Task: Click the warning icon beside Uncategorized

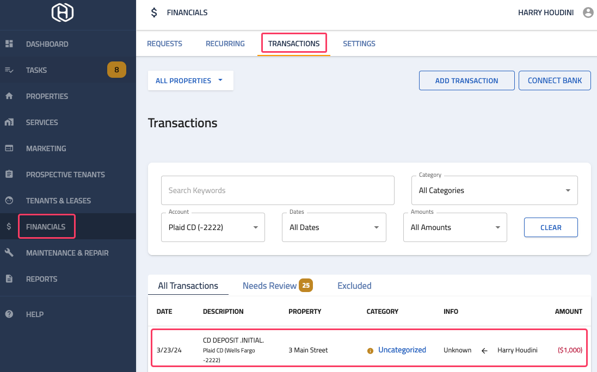Action: point(371,350)
